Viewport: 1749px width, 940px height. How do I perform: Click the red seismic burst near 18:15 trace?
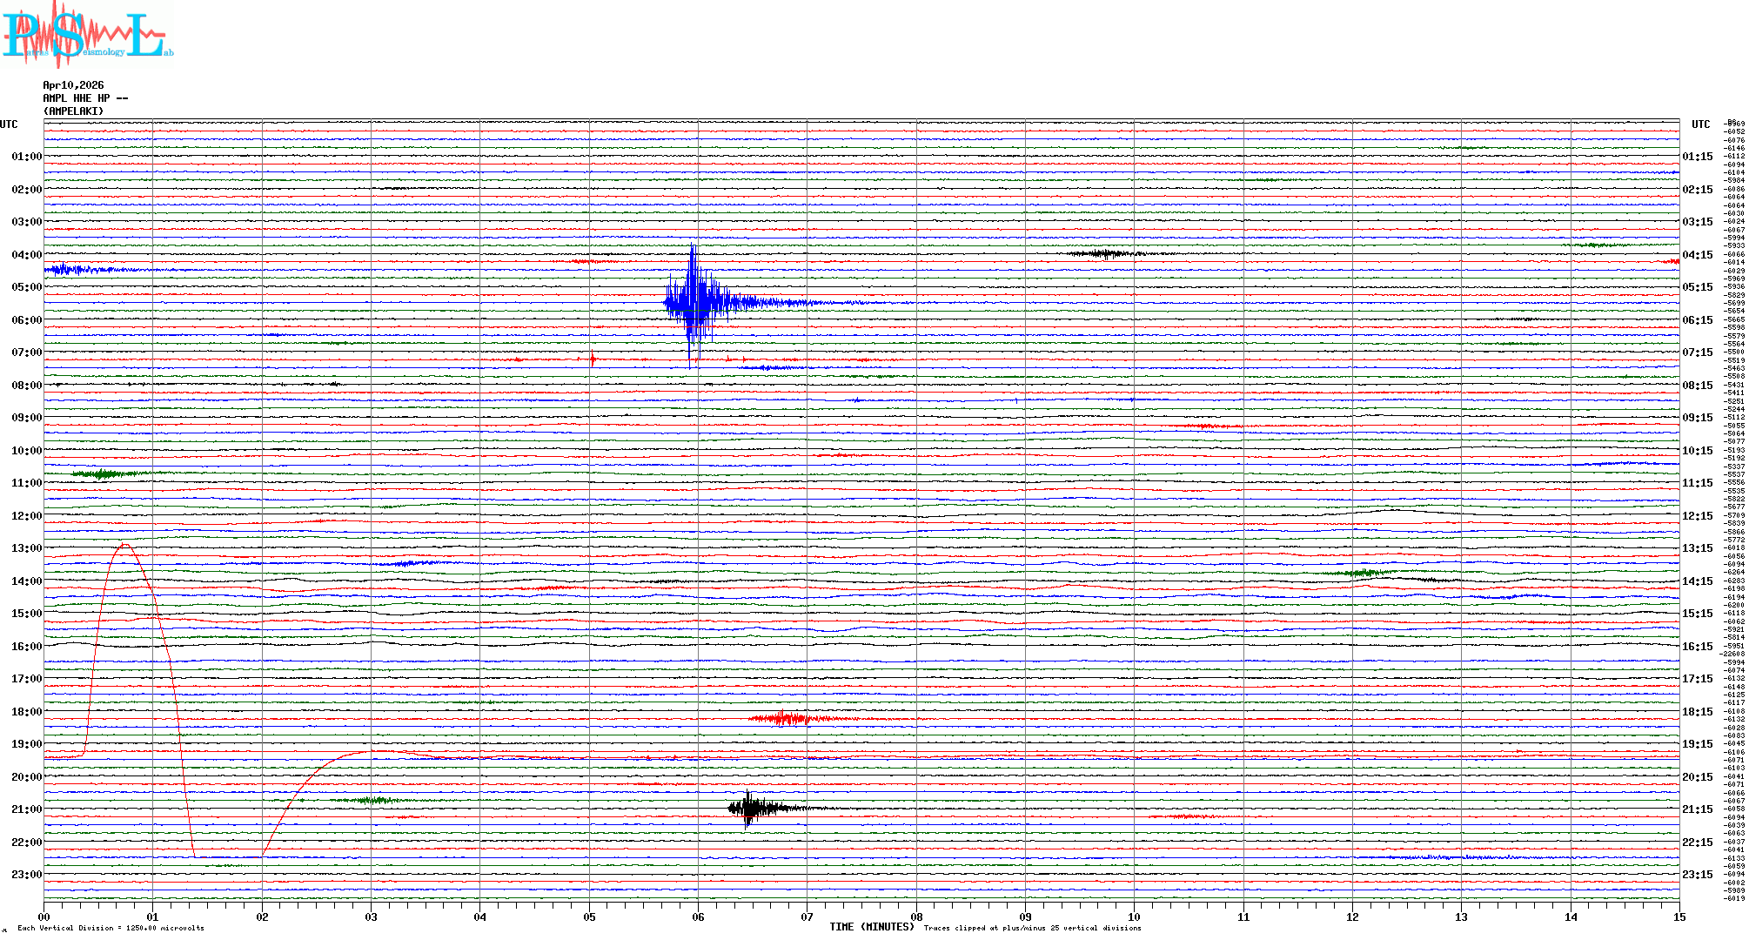click(x=783, y=718)
